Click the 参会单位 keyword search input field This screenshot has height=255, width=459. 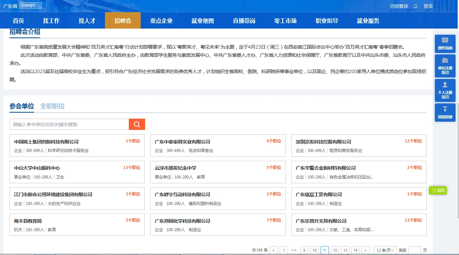pyautogui.click(x=68, y=124)
